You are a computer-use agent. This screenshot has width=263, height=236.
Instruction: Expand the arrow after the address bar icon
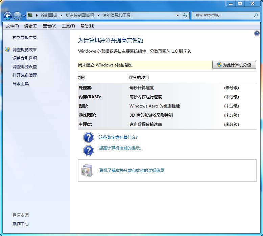tap(37, 16)
